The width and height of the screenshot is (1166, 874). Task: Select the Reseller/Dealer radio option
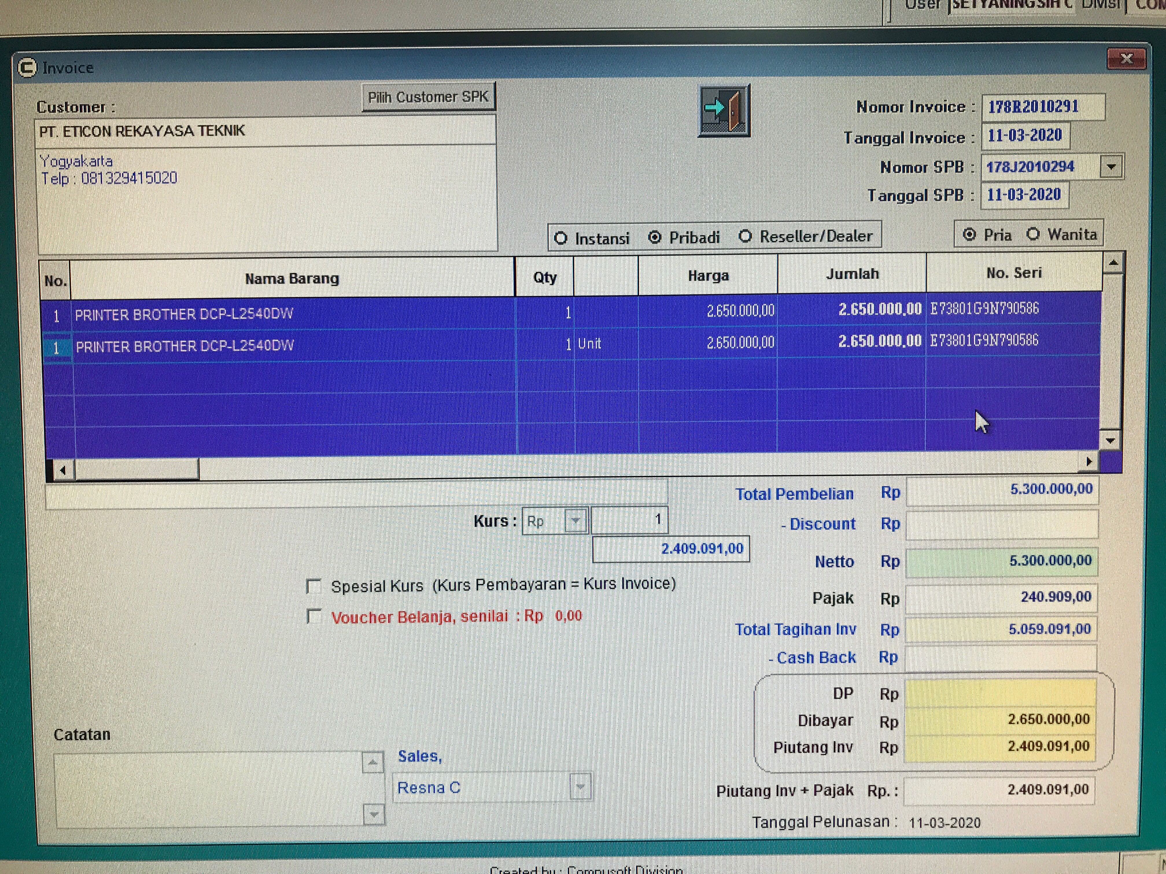pos(745,236)
